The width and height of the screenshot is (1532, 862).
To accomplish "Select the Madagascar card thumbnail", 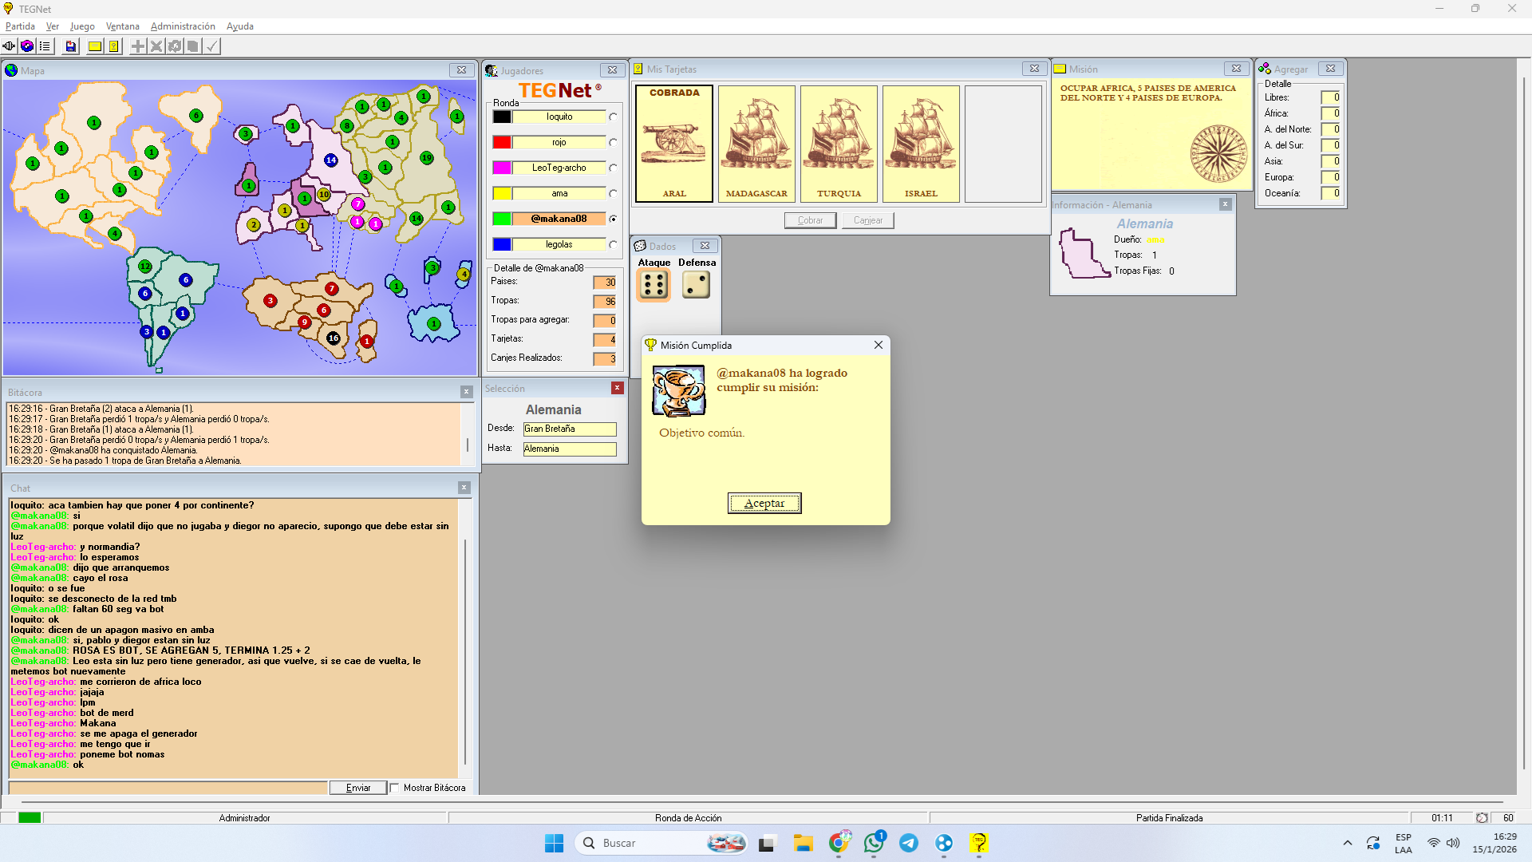I will click(756, 144).
